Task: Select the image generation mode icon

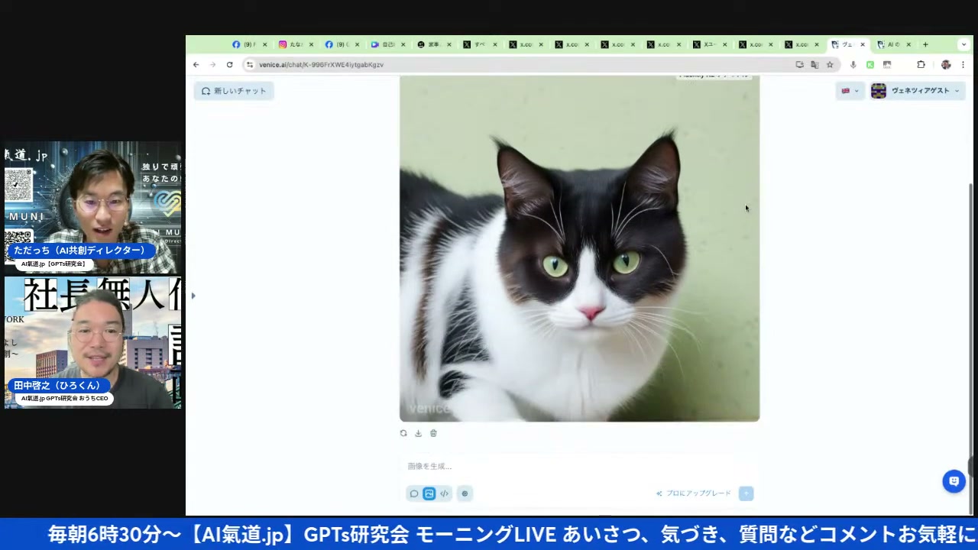Action: pyautogui.click(x=429, y=493)
